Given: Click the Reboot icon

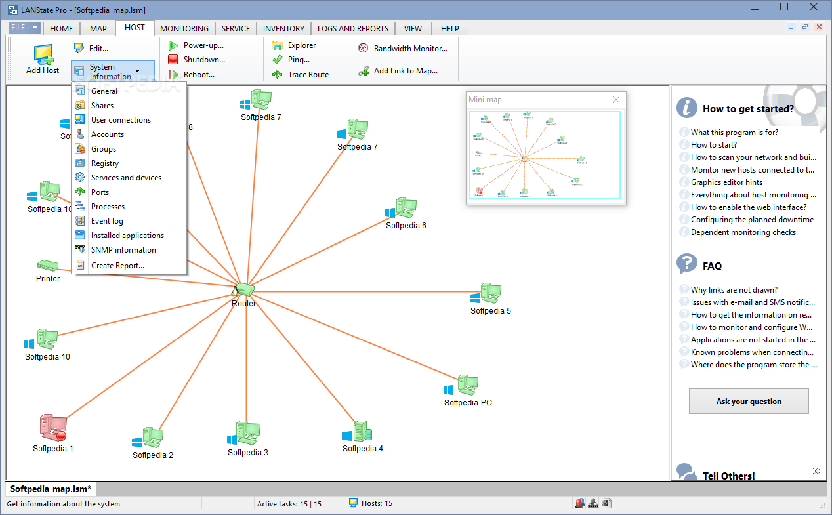Looking at the screenshot, I should click(x=173, y=75).
